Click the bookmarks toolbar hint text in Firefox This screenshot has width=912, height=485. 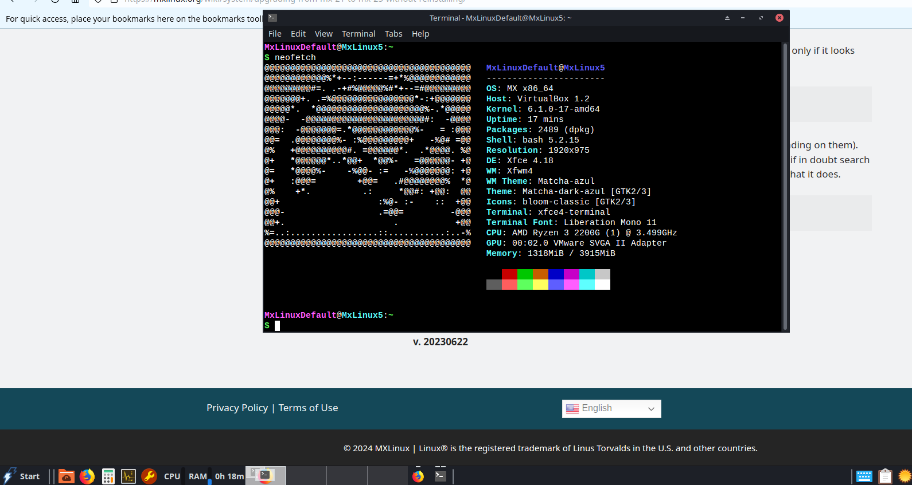[134, 19]
